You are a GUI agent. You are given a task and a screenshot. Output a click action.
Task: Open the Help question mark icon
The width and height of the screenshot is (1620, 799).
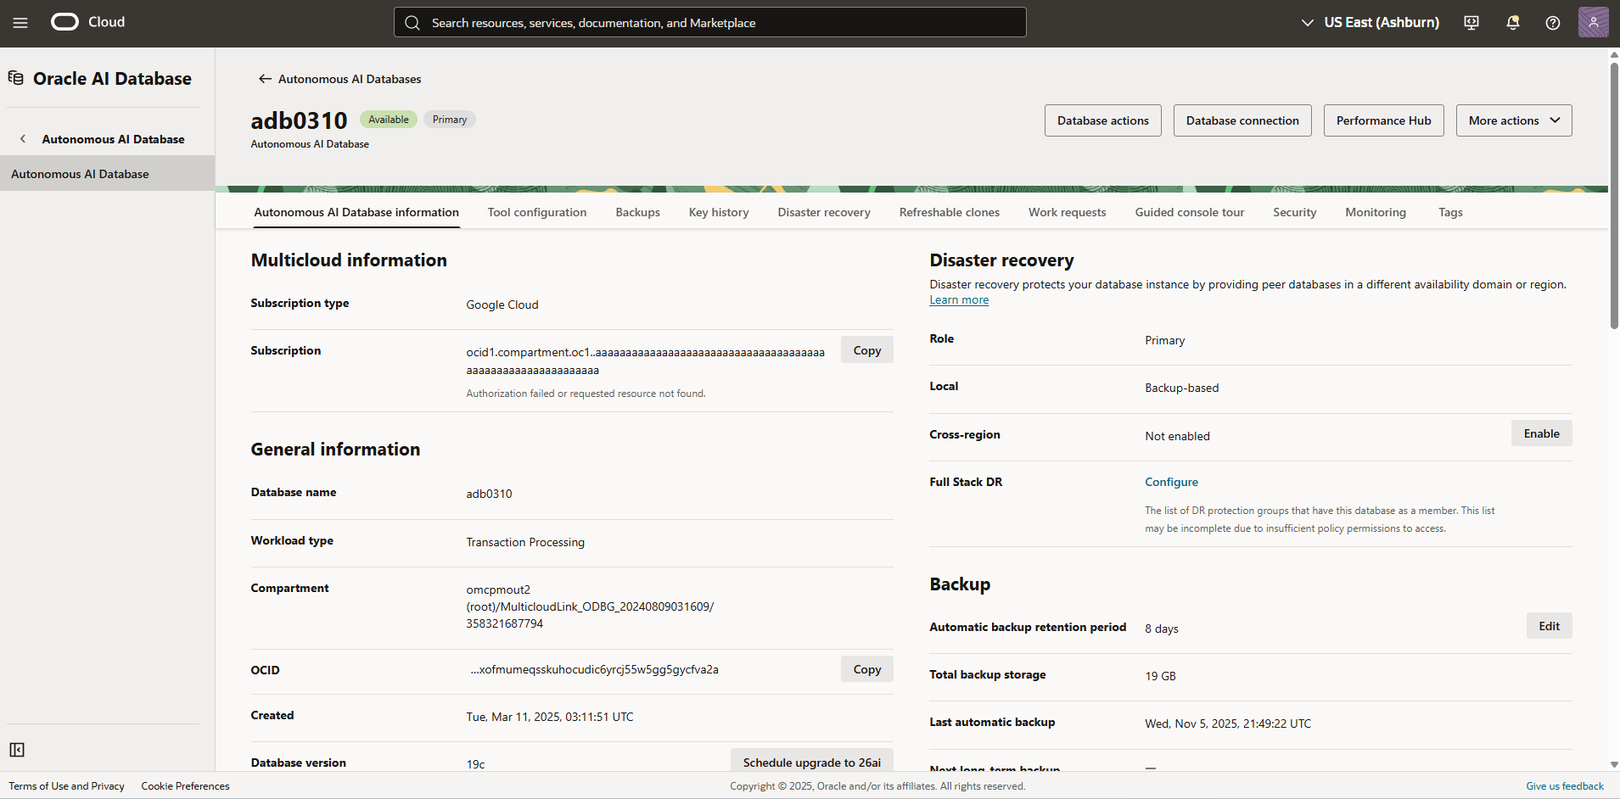coord(1553,22)
